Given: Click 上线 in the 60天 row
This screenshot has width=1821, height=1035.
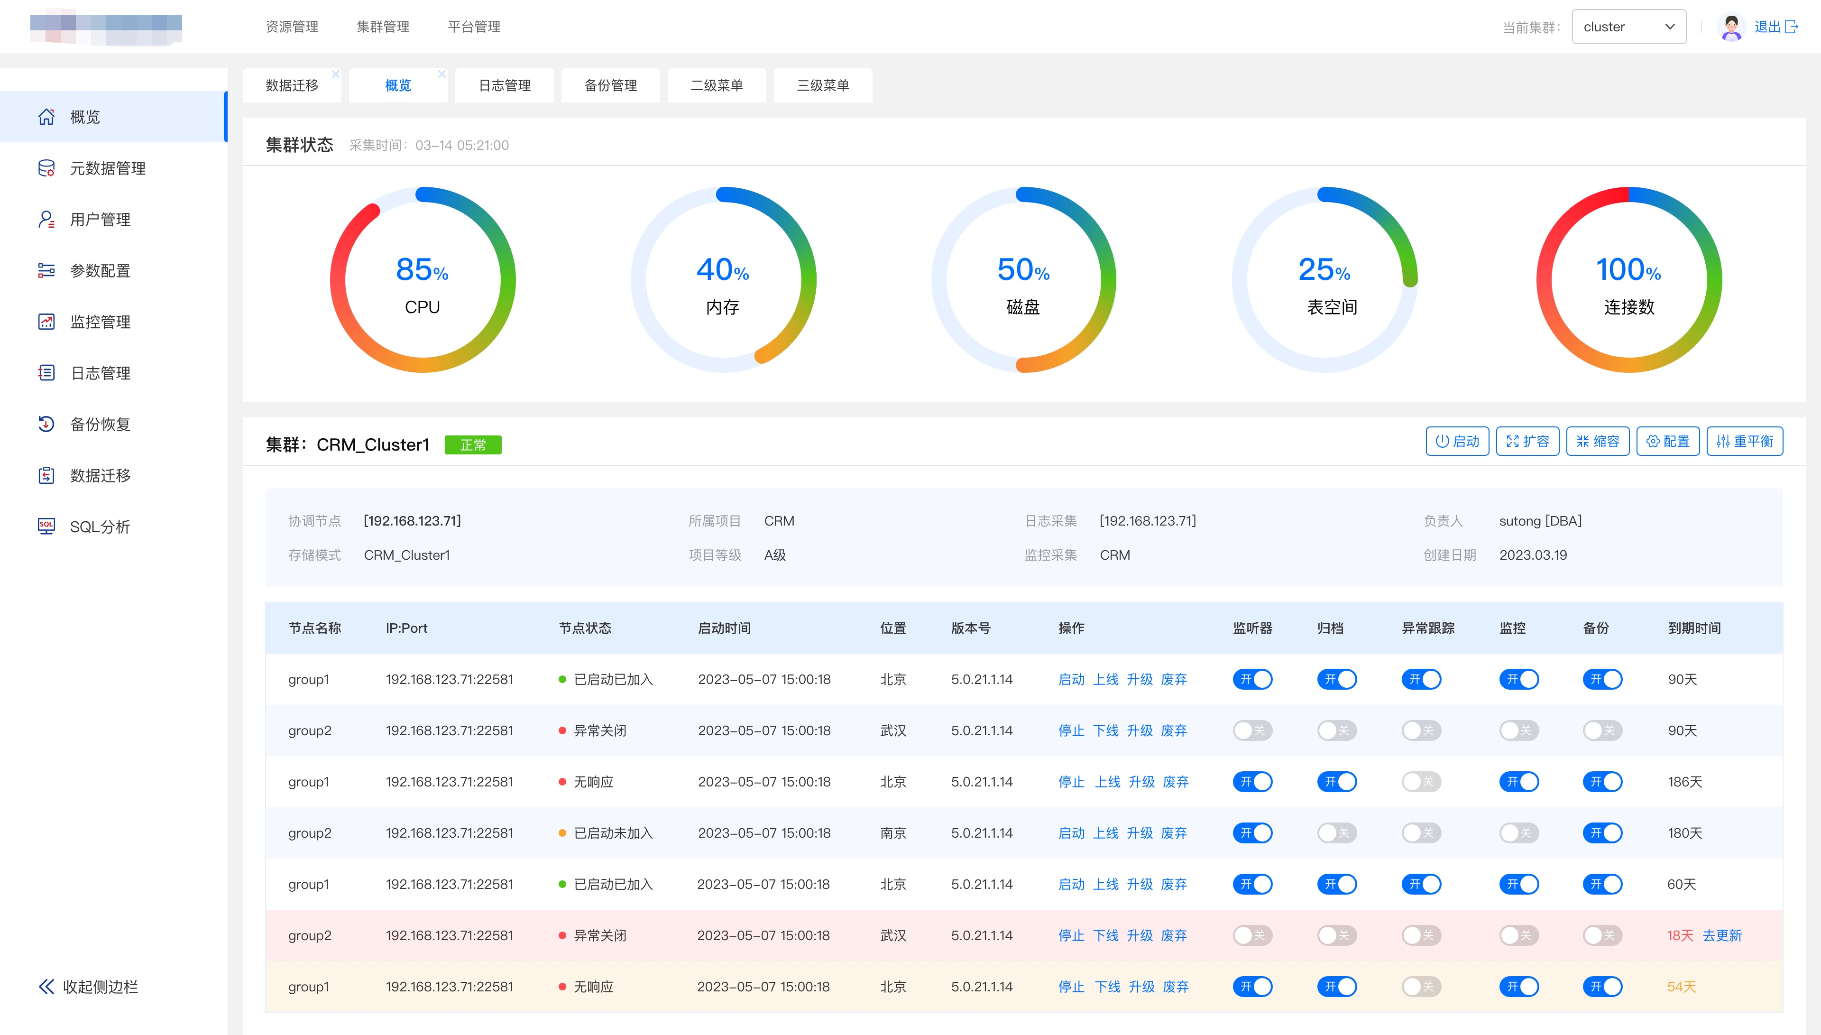Looking at the screenshot, I should click(1105, 884).
